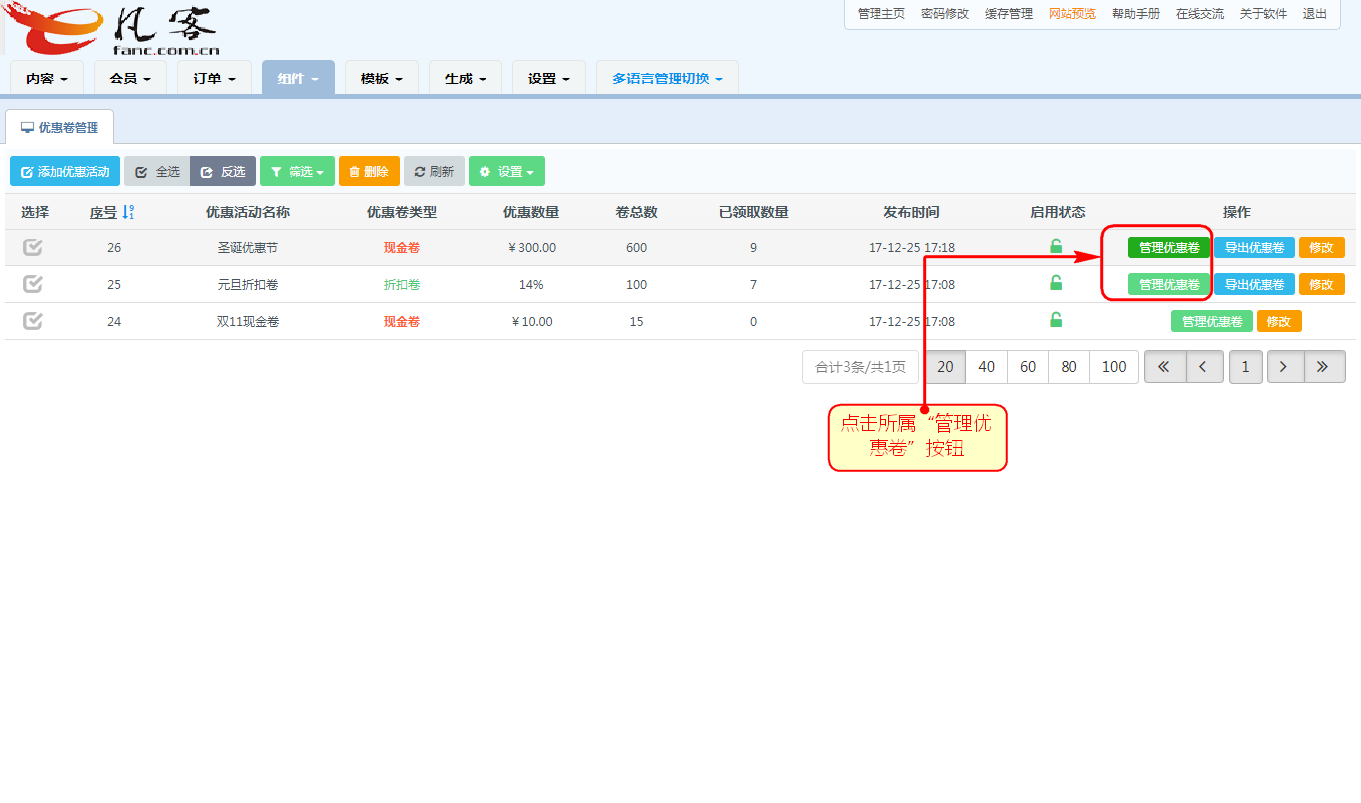Viewport: 1361px width, 803px height.
Task: Click sort icon beside 序号 column header
Action: [128, 212]
